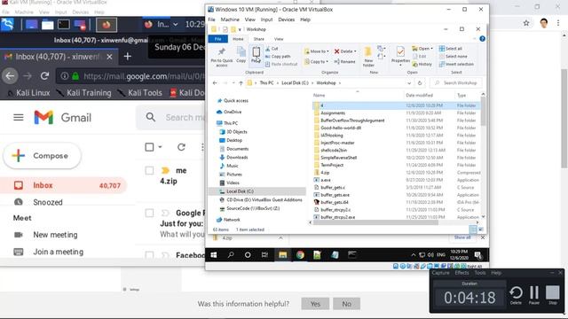The height and width of the screenshot is (319, 568).
Task: Open the Explorer File tab
Action: [218, 39]
